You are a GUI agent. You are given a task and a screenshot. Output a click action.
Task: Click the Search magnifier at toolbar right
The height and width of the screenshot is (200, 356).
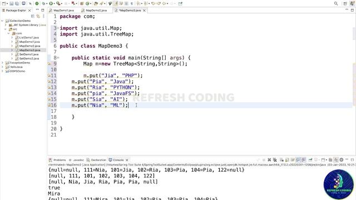[x=336, y=4]
